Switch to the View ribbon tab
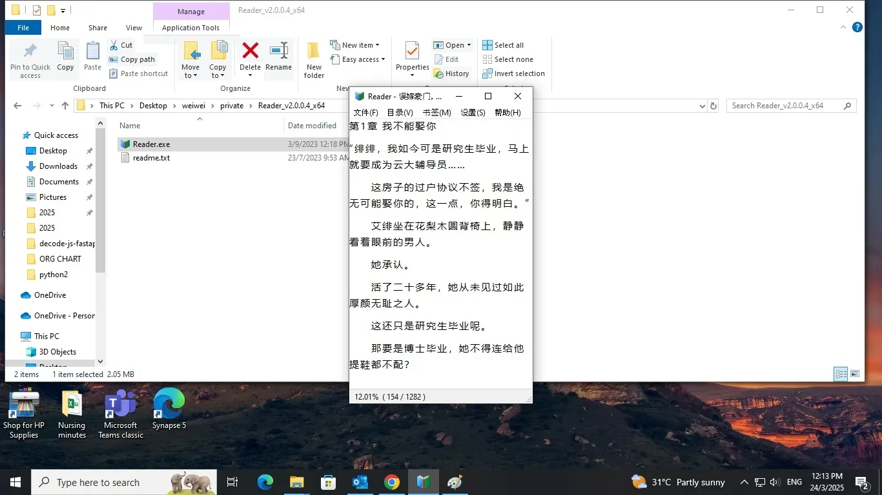The width and height of the screenshot is (882, 495). click(134, 28)
